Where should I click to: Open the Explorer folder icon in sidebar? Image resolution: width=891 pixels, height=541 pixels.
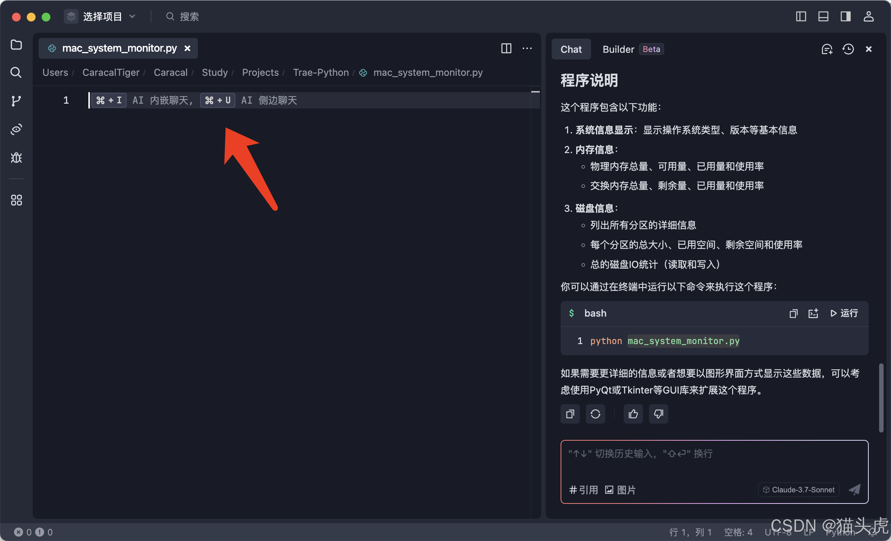point(16,45)
